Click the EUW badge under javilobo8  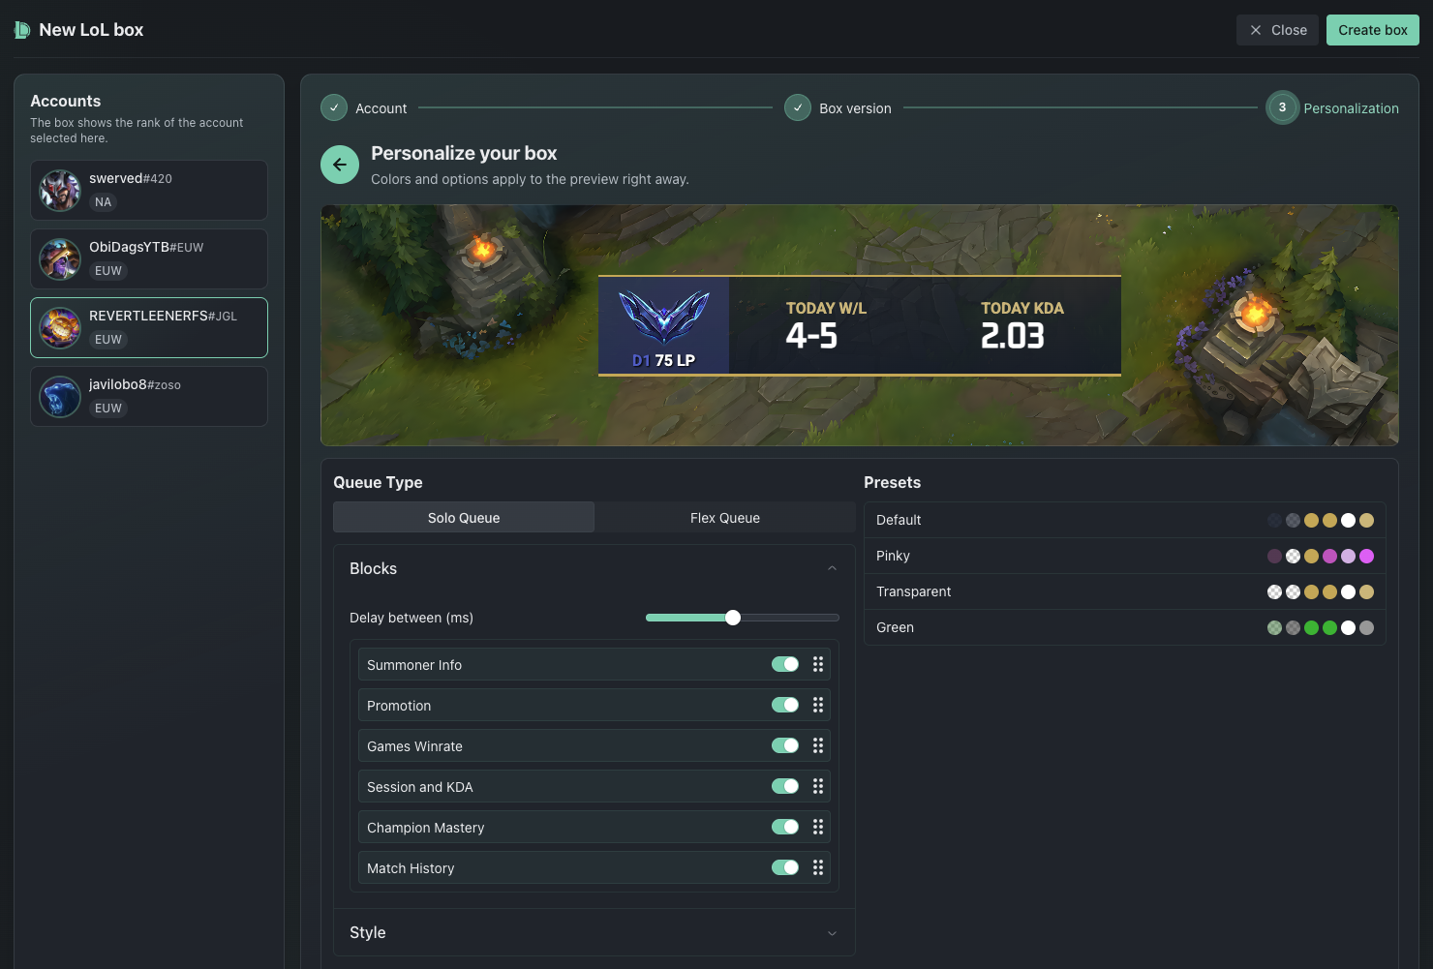click(x=108, y=409)
